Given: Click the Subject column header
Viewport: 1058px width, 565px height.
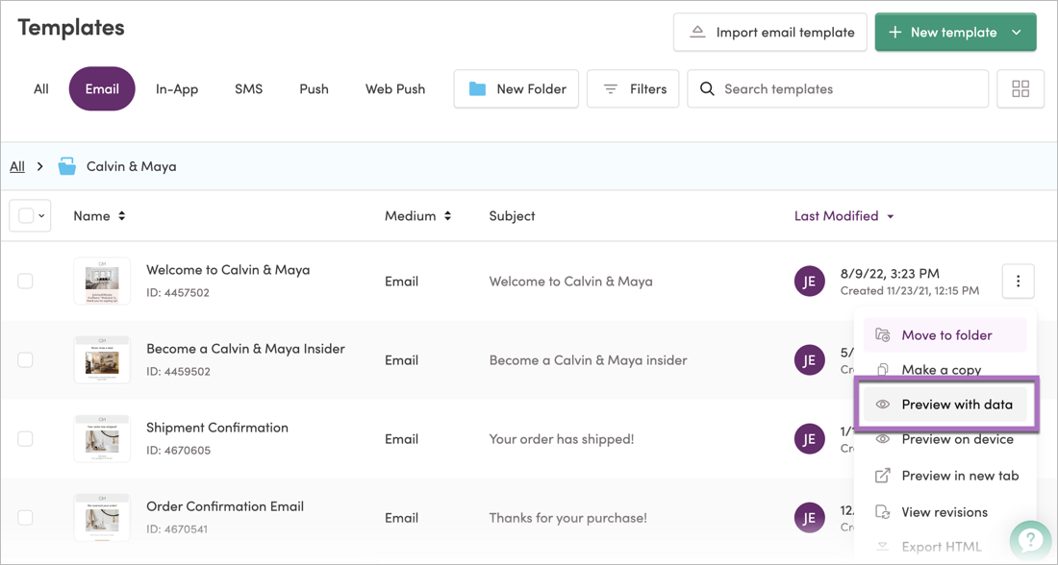Looking at the screenshot, I should tap(512, 216).
